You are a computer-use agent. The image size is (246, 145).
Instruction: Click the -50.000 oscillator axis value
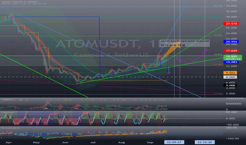(232, 125)
